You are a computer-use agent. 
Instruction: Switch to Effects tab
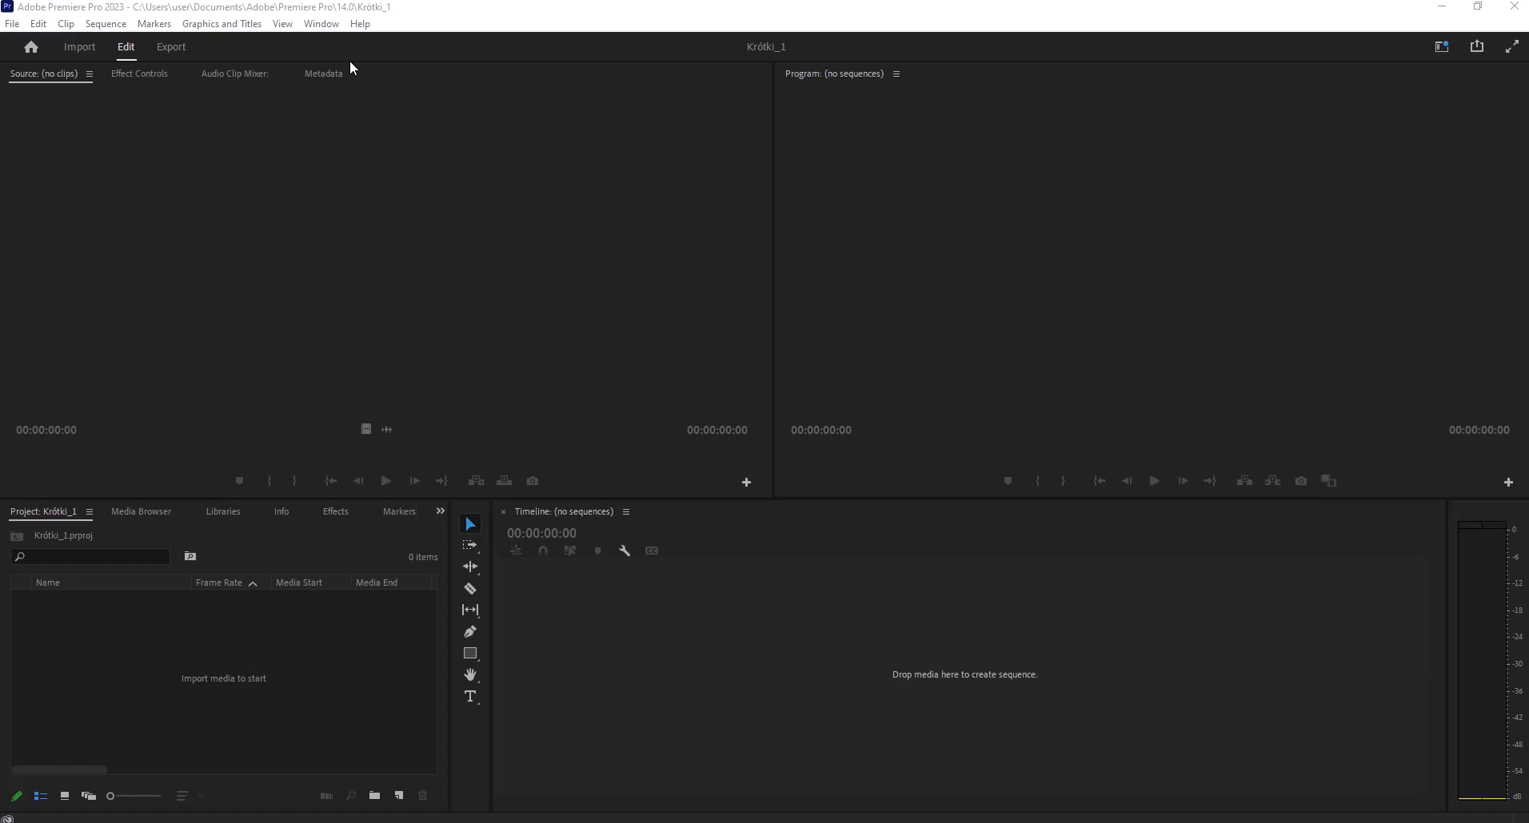[x=335, y=511]
